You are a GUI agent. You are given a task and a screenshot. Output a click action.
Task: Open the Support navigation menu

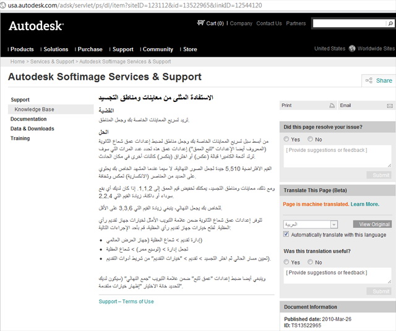coord(123,49)
